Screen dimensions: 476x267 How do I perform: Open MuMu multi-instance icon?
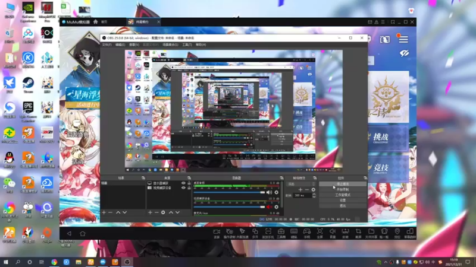click(x=255, y=232)
